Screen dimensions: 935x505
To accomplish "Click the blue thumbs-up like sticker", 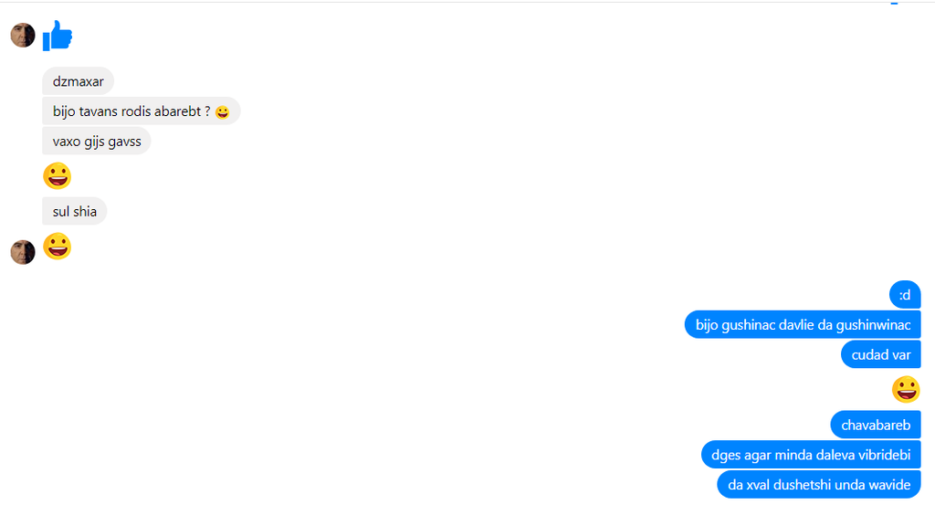I will tap(58, 36).
